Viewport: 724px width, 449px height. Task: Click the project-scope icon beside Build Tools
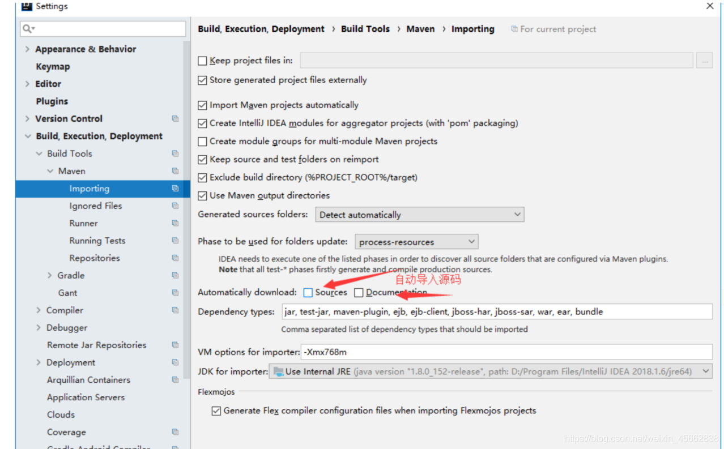click(x=175, y=153)
